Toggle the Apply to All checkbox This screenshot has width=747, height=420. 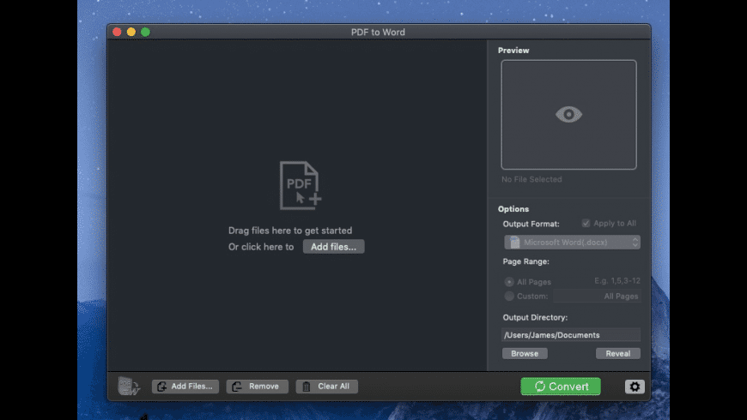click(x=586, y=223)
